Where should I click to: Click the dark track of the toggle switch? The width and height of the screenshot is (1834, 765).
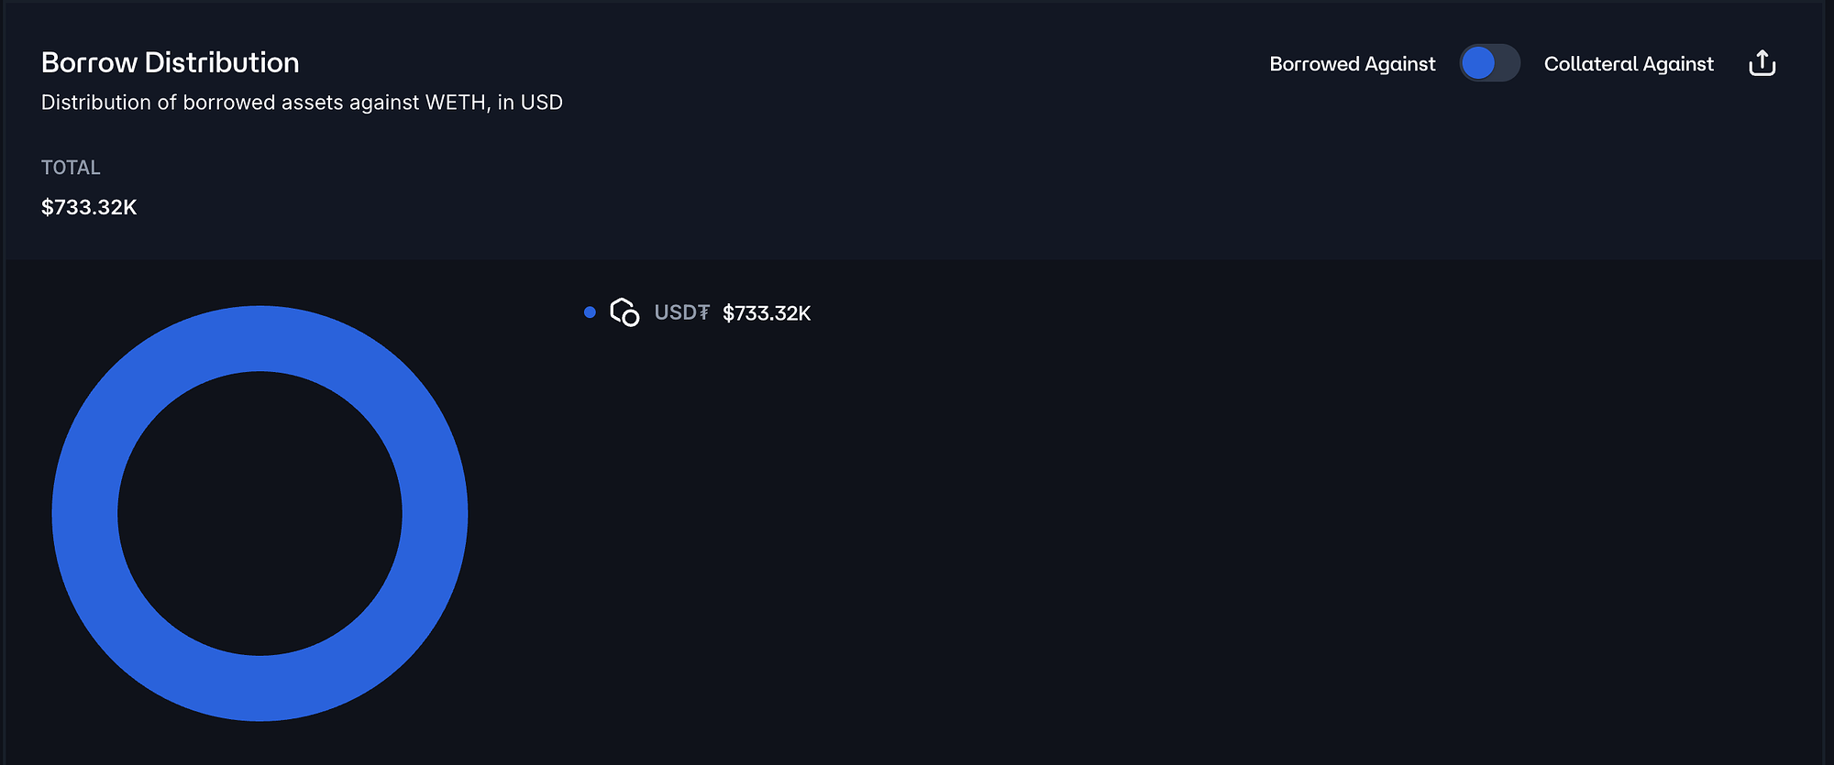click(x=1507, y=63)
